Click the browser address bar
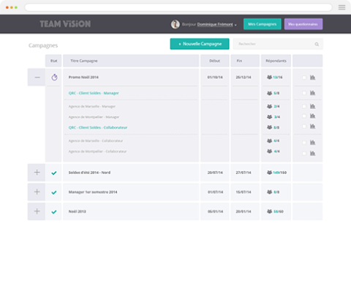351x289 pixels. pyautogui.click(x=178, y=7)
